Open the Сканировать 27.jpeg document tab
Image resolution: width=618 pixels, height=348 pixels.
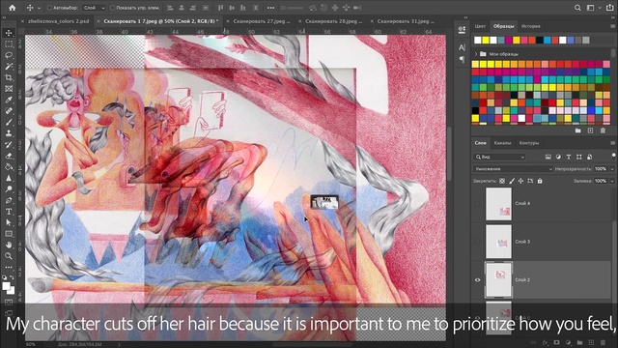click(x=262, y=21)
